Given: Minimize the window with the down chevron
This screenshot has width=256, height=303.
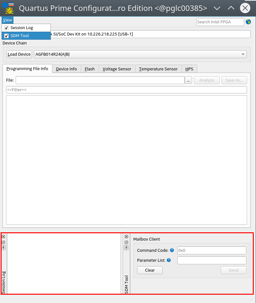Looking at the screenshot, I should click(x=217, y=8).
